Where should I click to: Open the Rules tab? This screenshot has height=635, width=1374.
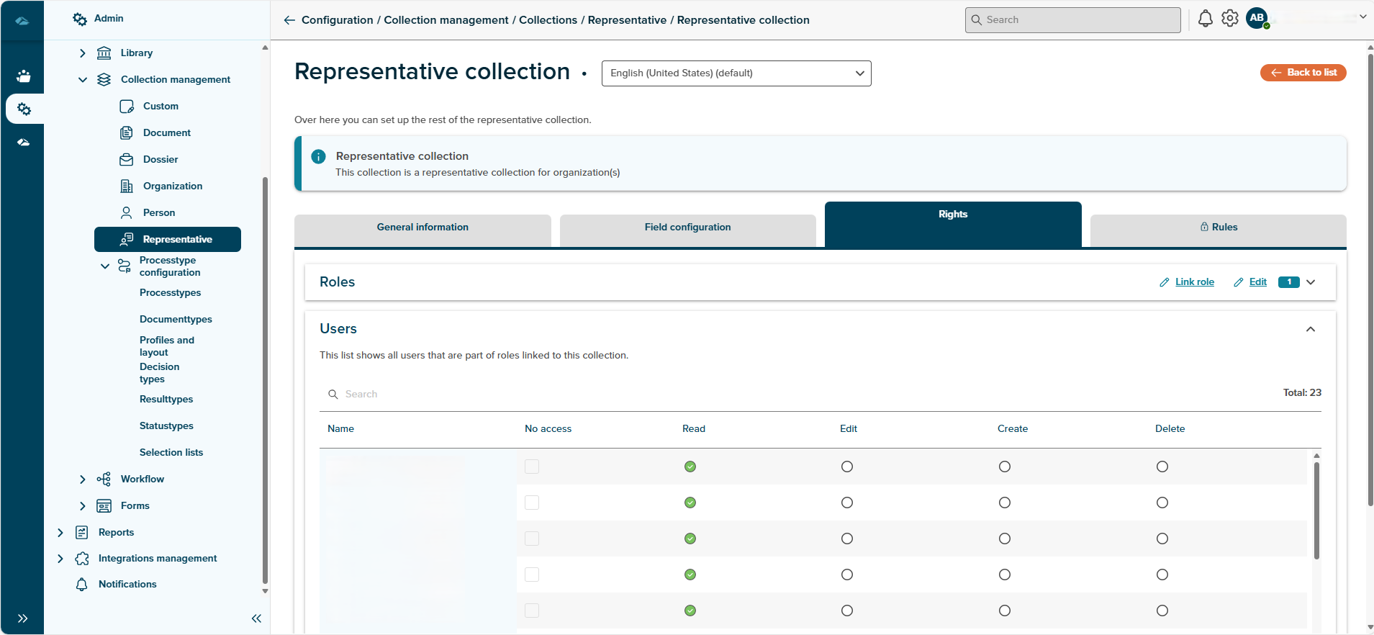(x=1218, y=228)
